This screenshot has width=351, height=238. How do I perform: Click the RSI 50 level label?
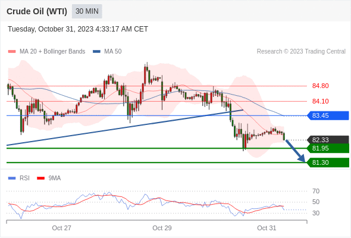click(x=316, y=202)
